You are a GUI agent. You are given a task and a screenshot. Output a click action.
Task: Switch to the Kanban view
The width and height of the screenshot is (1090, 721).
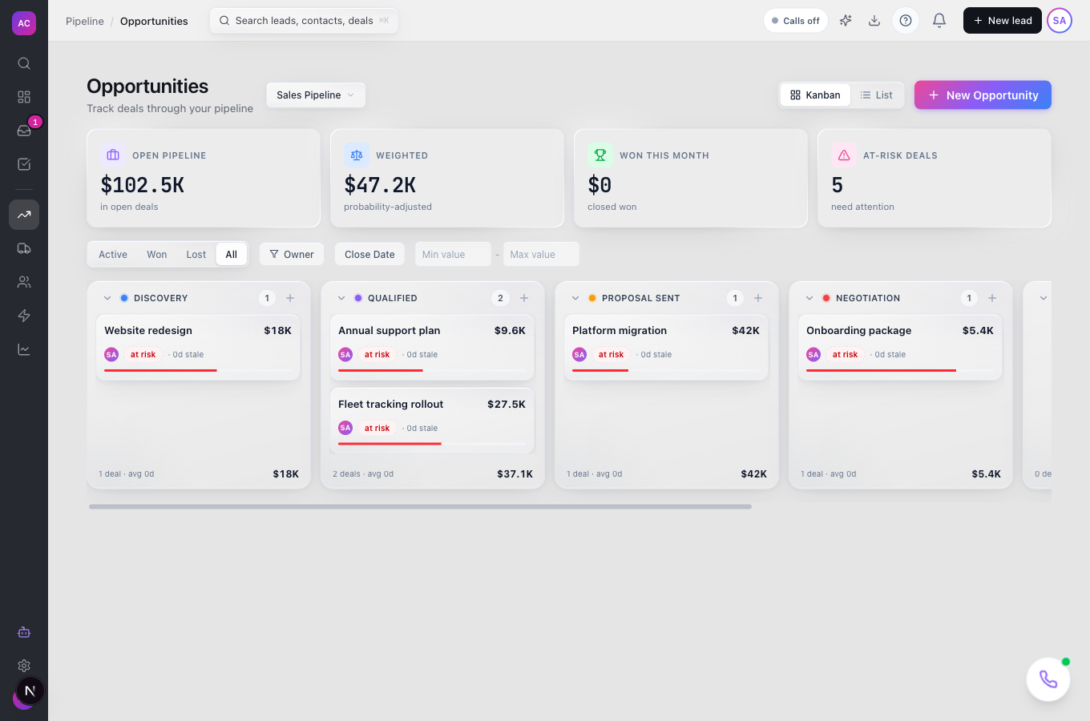point(815,95)
